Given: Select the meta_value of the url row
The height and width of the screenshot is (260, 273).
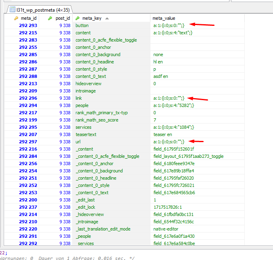Looking at the screenshot, I should [x=197, y=142].
